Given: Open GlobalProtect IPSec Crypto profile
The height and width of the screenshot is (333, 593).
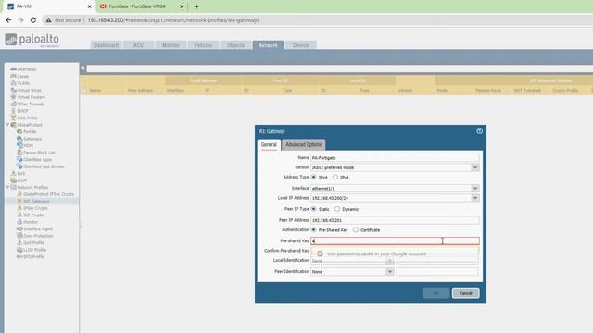Looking at the screenshot, I should [x=48, y=194].
